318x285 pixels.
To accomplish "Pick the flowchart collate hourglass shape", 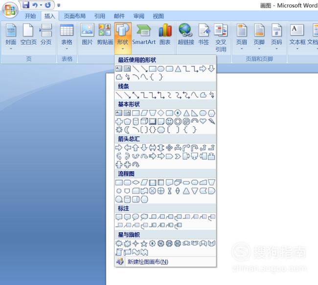I will pyautogui.click(x=170, y=191).
